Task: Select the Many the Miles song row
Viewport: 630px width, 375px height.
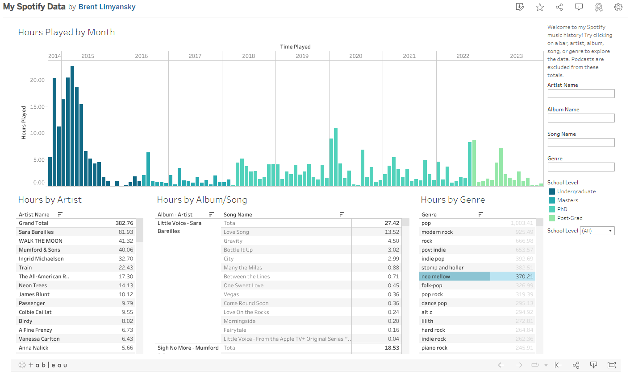Action: 312,268
